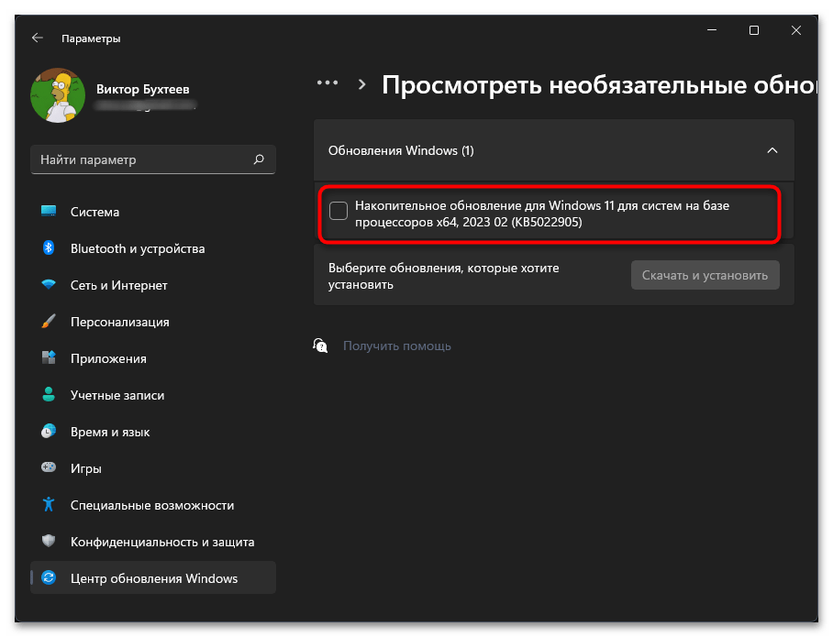Close the Параметры window
This screenshot has width=833, height=637.
[x=795, y=30]
